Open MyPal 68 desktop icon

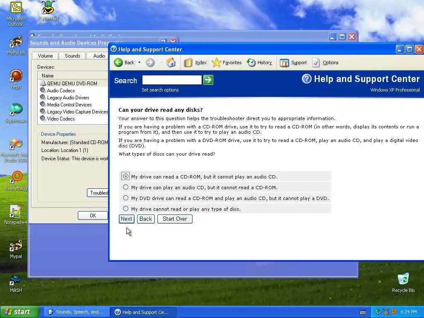(16, 46)
